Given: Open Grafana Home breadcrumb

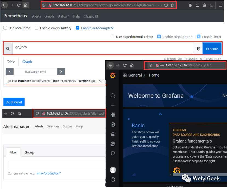Looking at the screenshot, I should (x=154, y=75).
